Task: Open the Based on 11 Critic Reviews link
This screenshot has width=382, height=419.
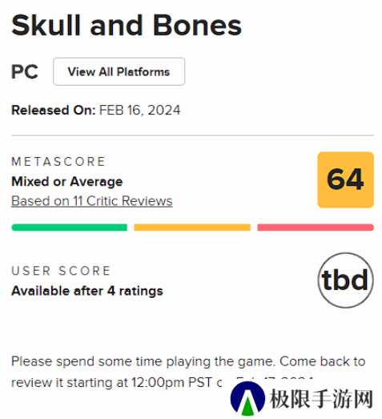Action: click(x=92, y=201)
